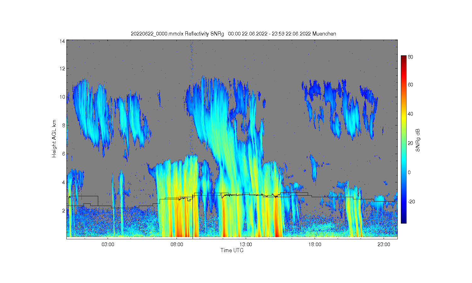Click the height tick label 2

(x=64, y=210)
